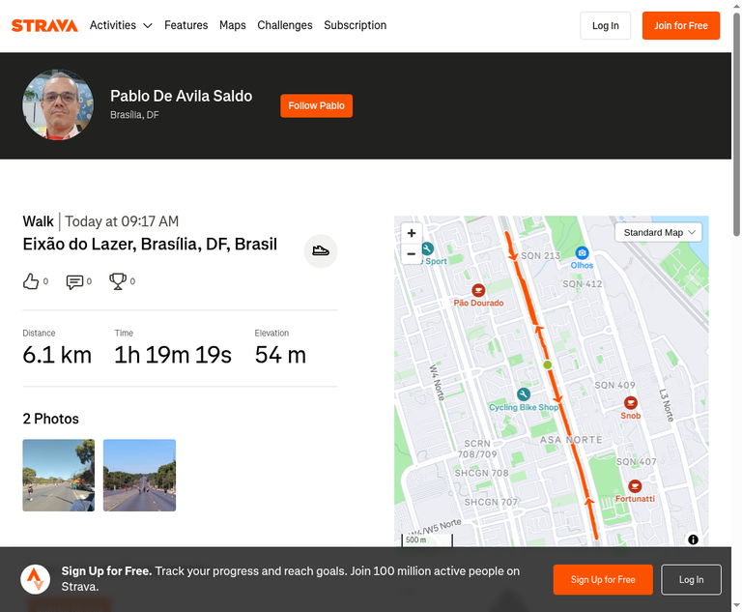Open Pablo De Avila Saldo's profile photo
742x612 pixels.
click(58, 105)
